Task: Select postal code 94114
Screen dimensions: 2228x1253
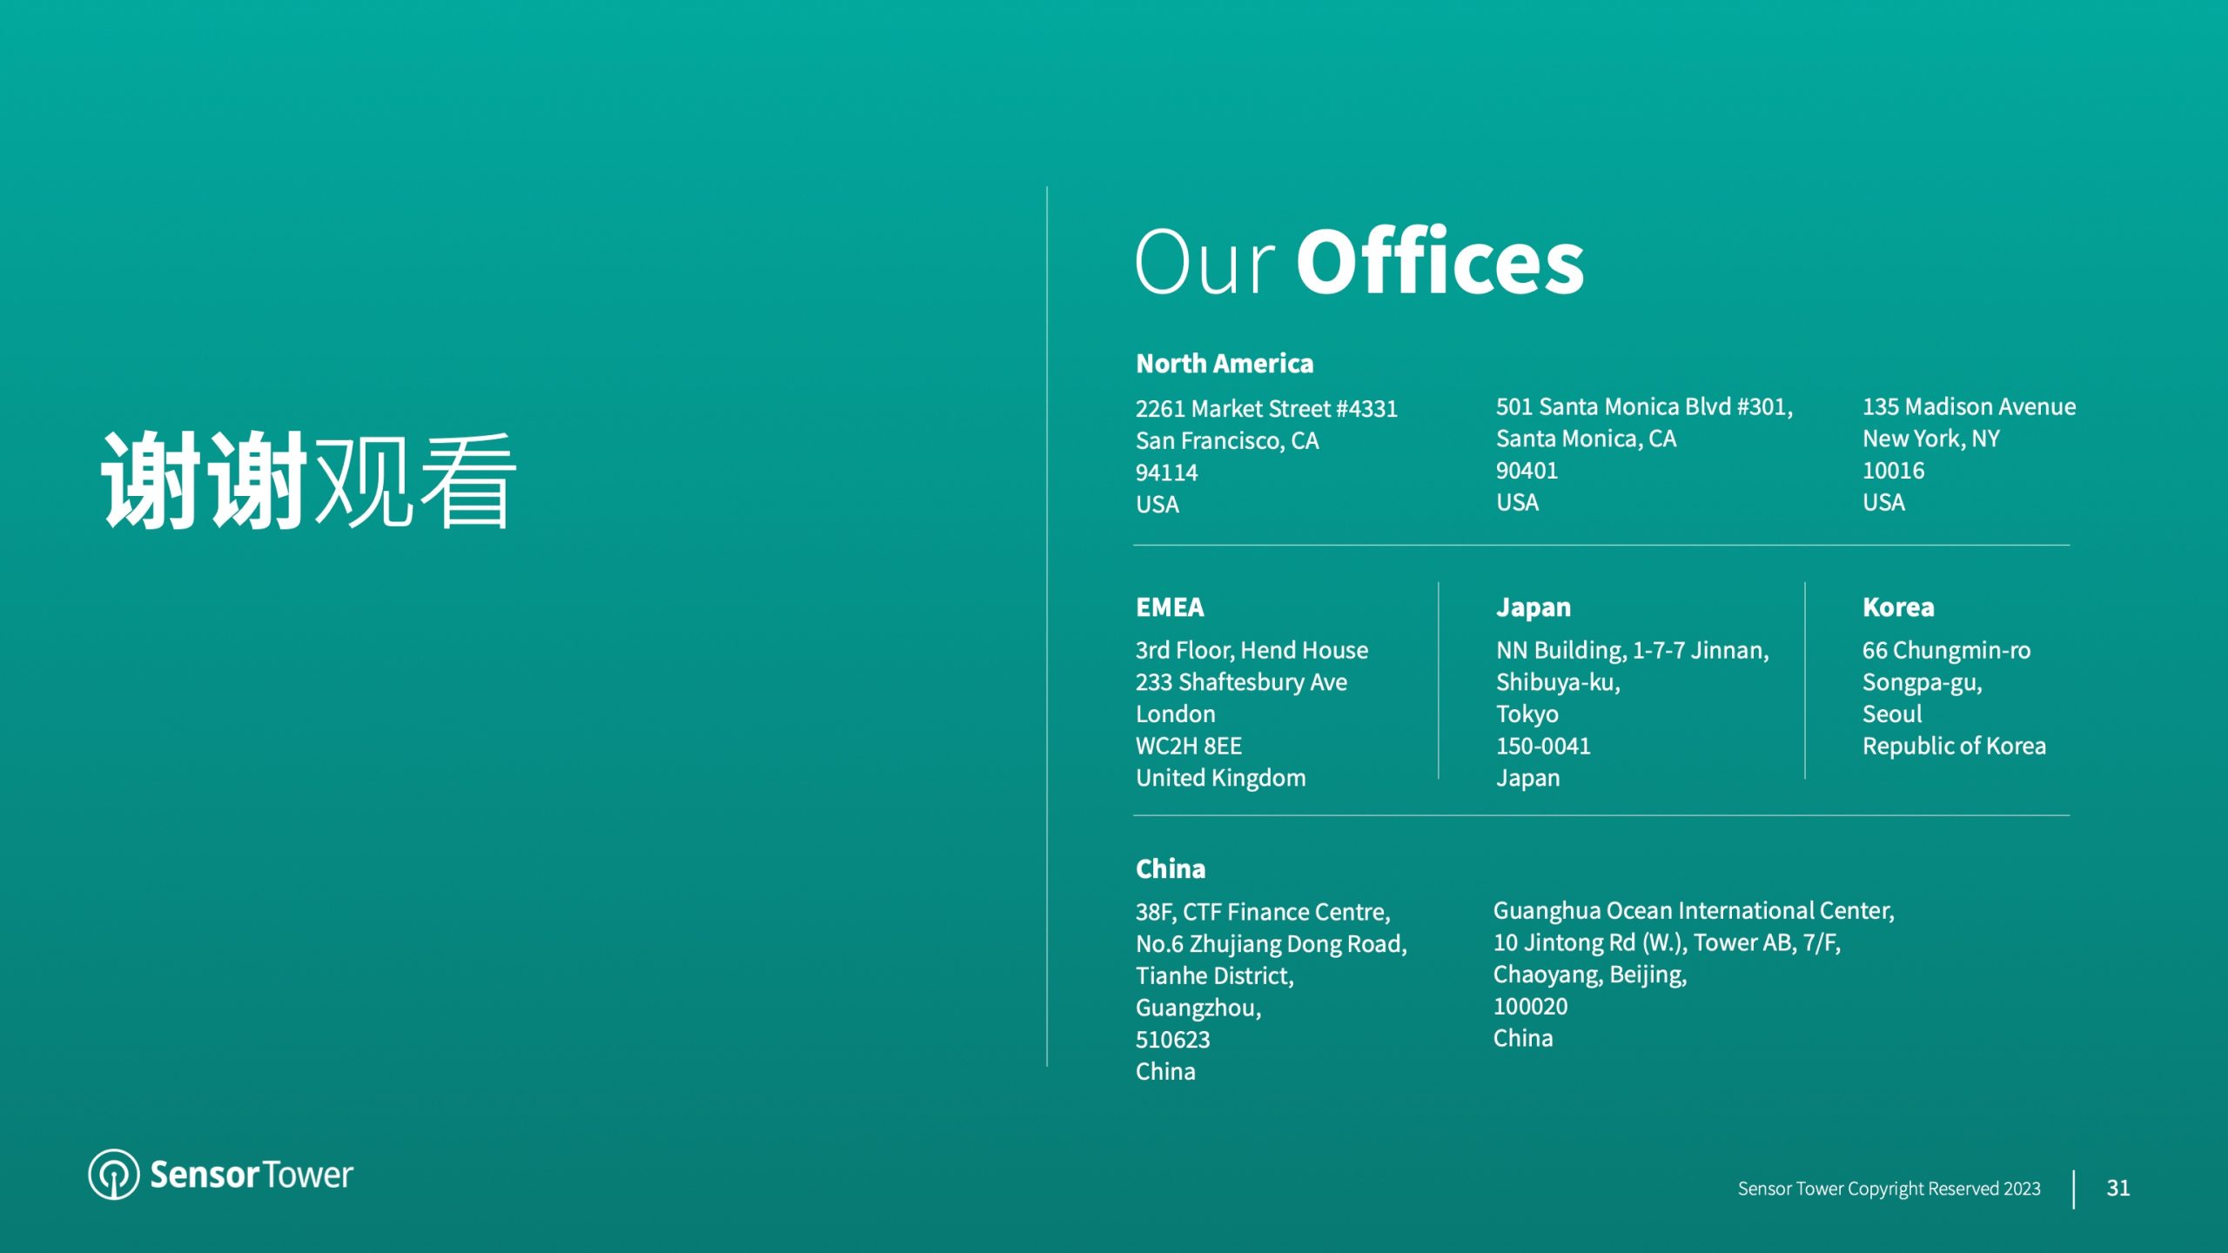Action: pos(1166,472)
